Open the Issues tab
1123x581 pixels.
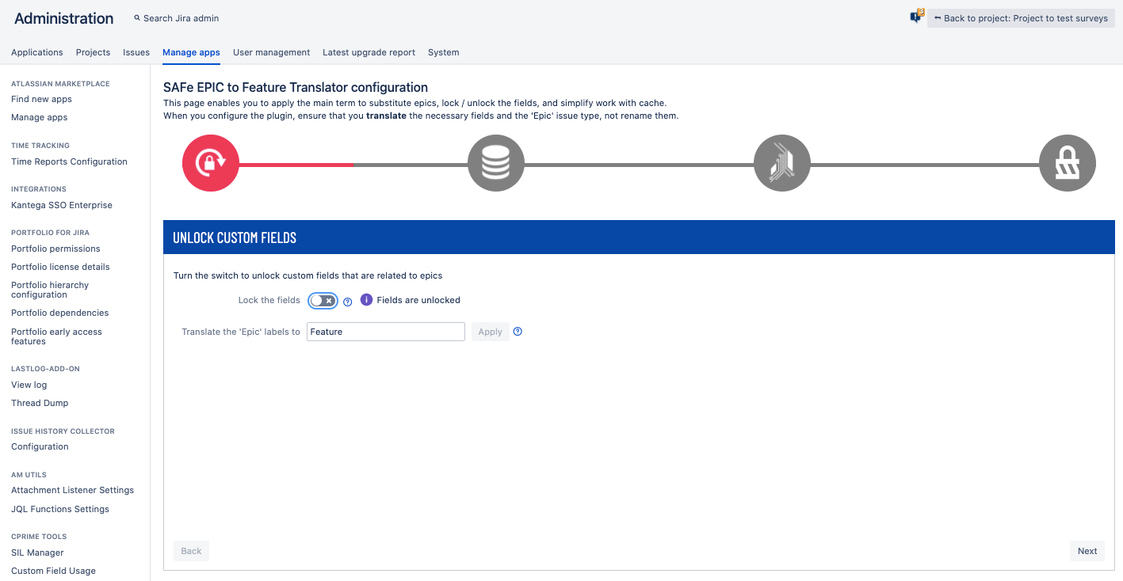coord(136,52)
